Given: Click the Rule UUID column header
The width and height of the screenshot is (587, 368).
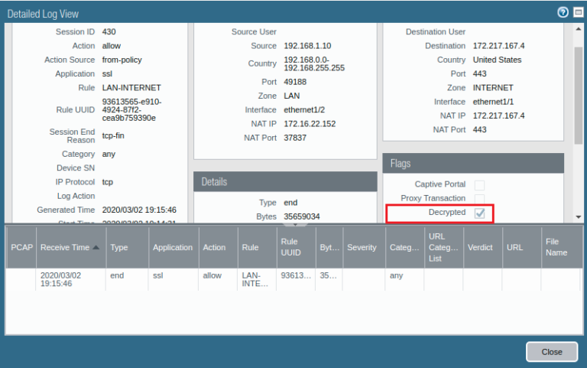Looking at the screenshot, I should [x=296, y=247].
